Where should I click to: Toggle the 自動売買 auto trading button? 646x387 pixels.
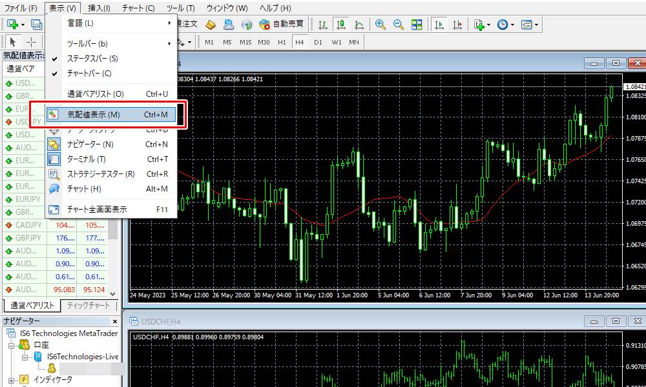point(282,25)
